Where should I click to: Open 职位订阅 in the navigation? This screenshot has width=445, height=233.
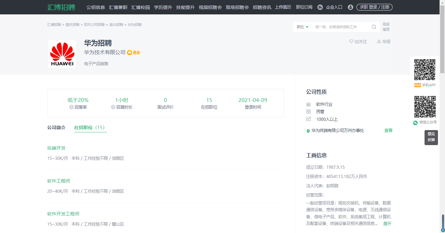pyautogui.click(x=304, y=7)
